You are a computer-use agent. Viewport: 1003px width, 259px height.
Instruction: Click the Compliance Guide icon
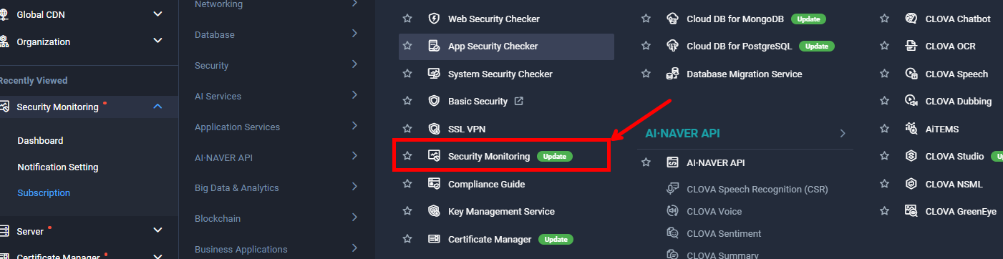point(434,184)
